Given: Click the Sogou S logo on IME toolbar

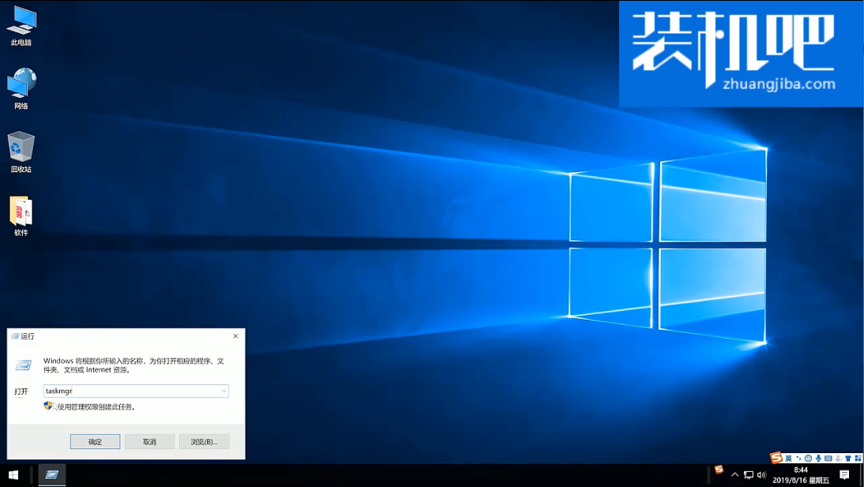Looking at the screenshot, I should 776,458.
